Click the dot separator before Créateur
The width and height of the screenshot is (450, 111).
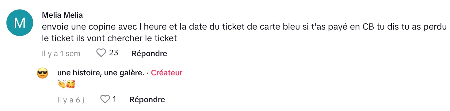pos(147,73)
